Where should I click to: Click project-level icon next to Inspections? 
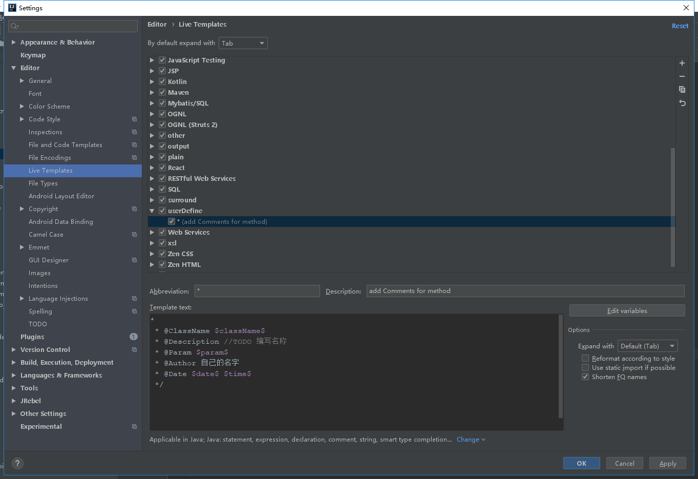click(134, 132)
